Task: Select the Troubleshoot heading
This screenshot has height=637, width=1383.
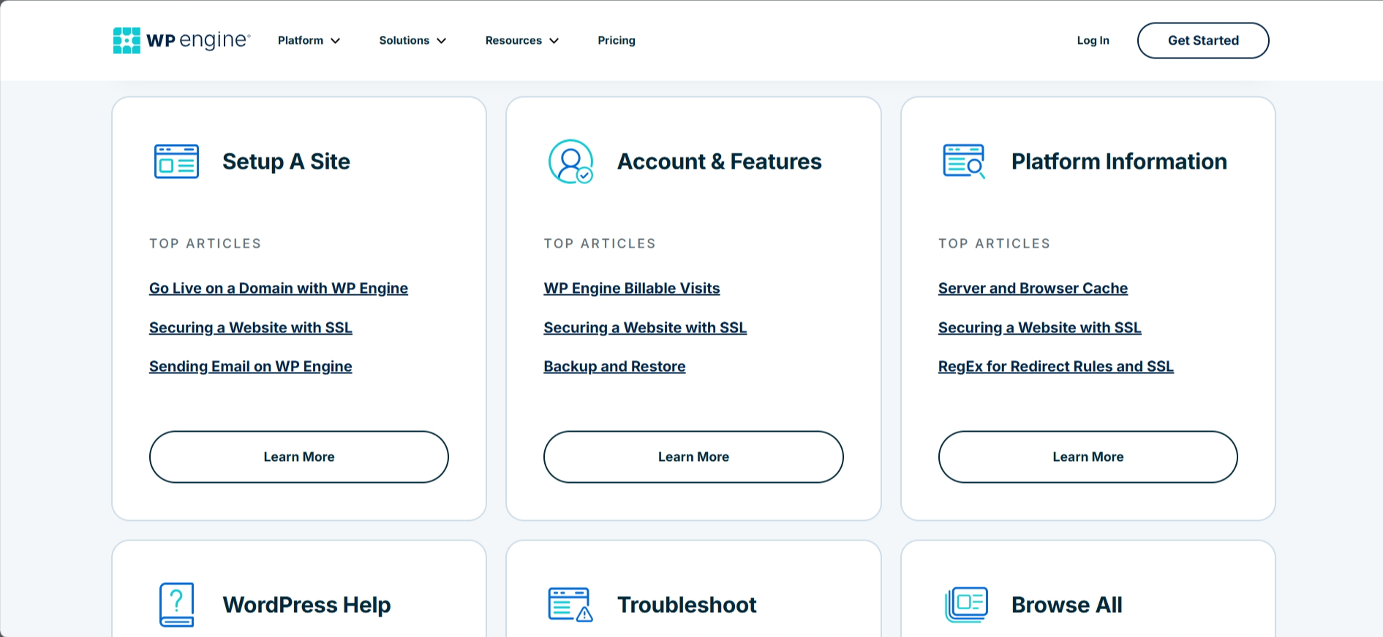Action: point(687,605)
